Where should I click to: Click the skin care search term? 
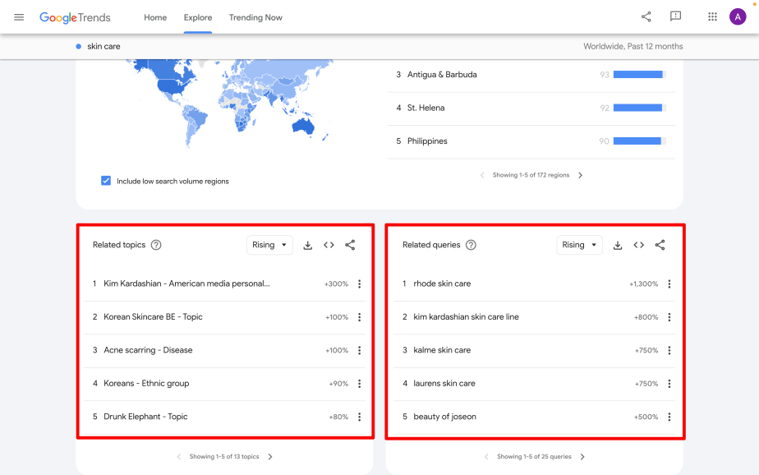point(103,47)
